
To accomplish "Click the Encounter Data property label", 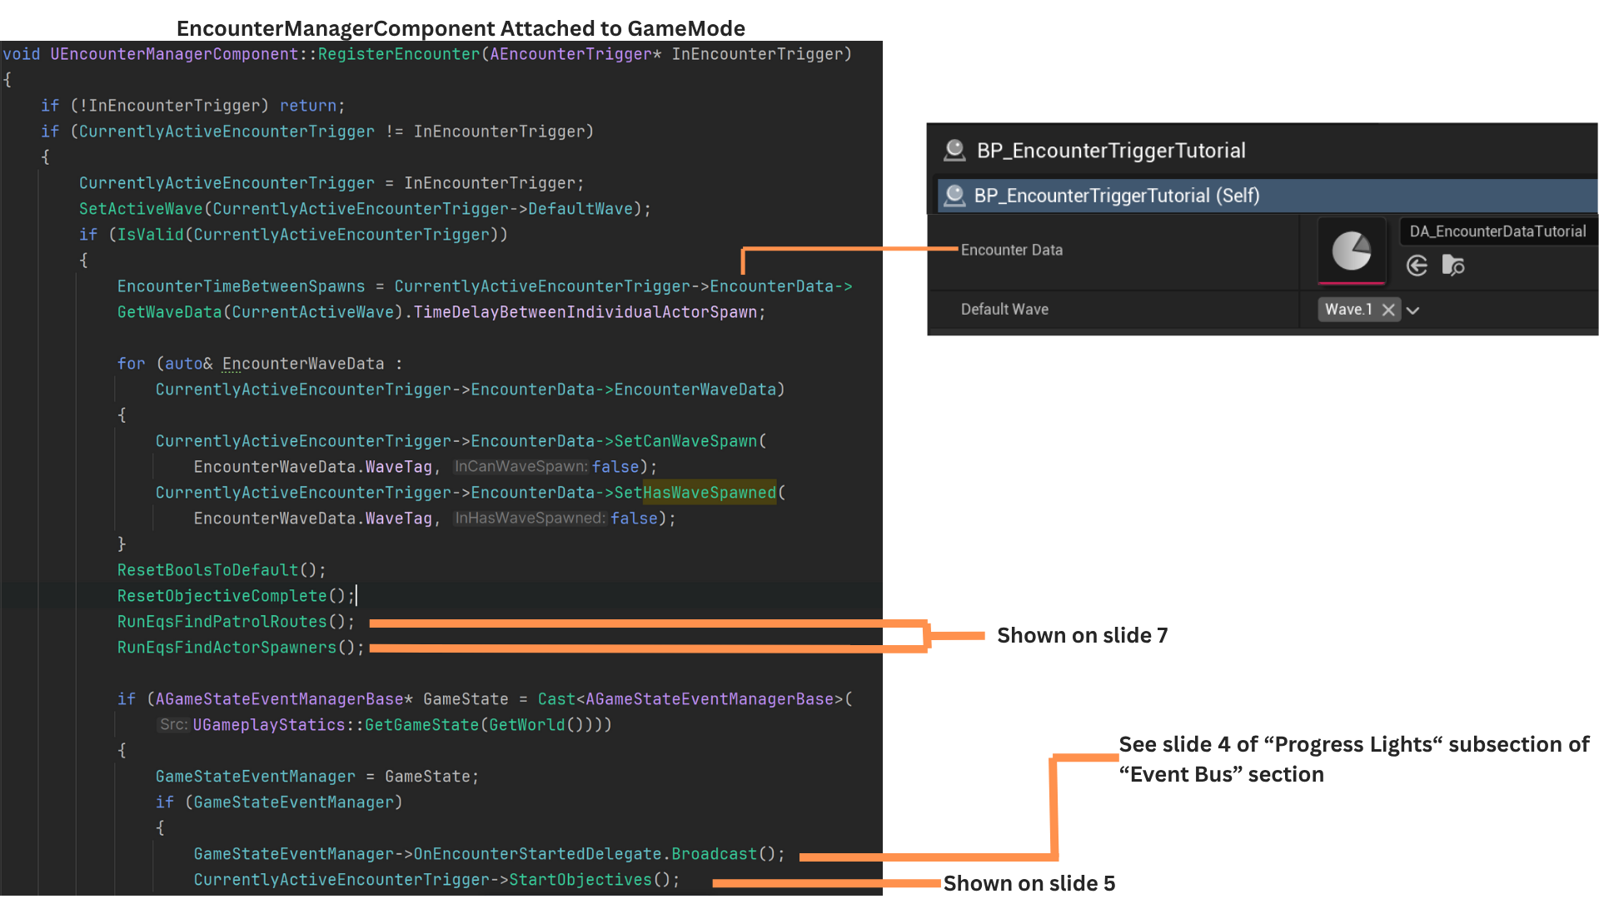I will click(1011, 250).
